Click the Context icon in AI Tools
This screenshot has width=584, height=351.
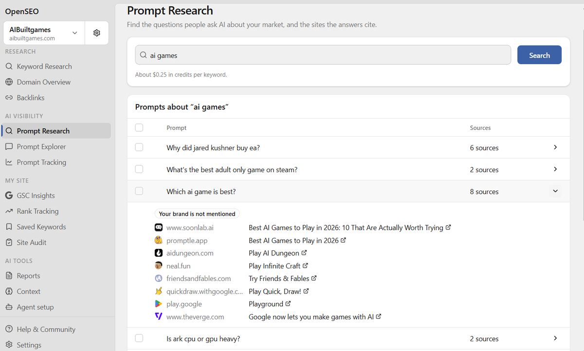(x=9, y=292)
